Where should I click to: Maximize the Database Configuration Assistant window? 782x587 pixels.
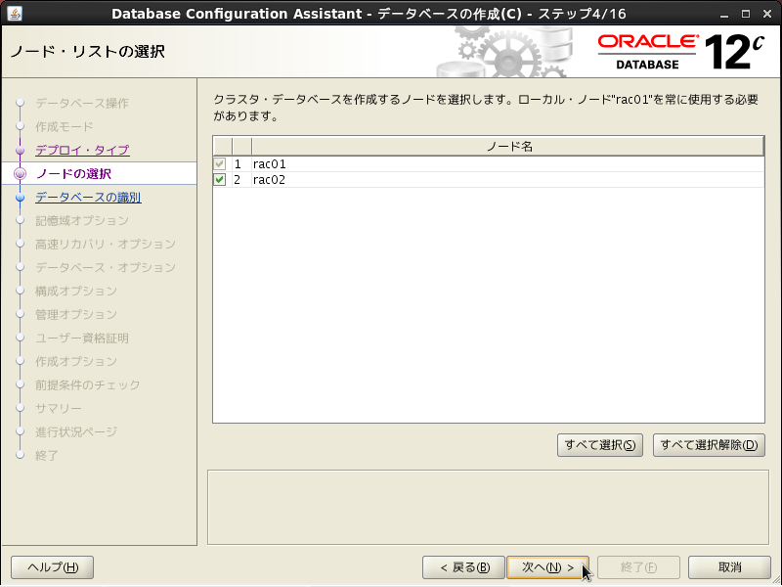745,13
